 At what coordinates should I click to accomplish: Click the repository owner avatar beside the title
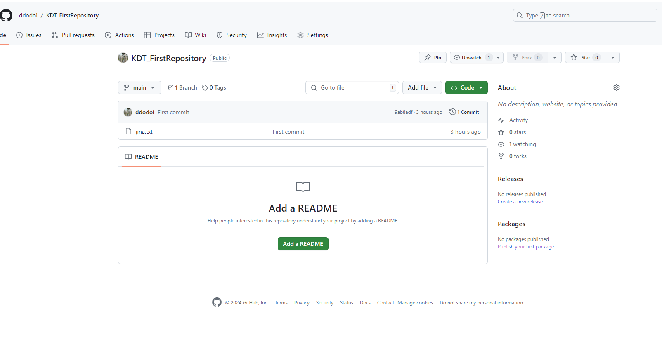(123, 58)
